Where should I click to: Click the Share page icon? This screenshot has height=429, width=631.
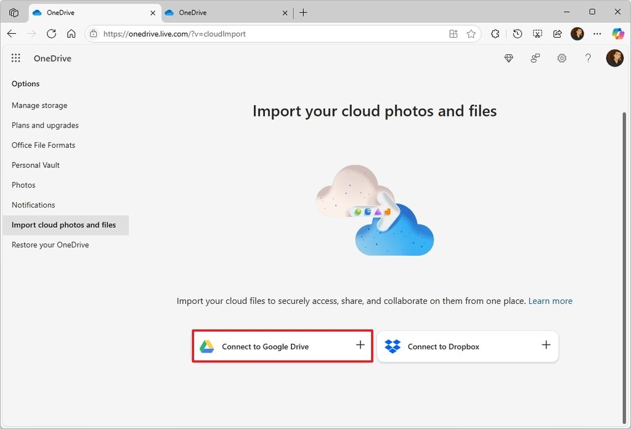pyautogui.click(x=557, y=33)
